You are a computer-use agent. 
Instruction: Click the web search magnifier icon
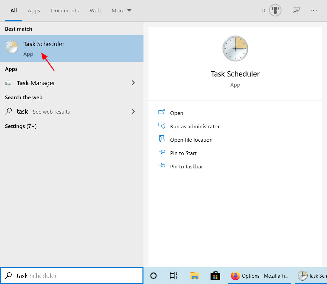coord(8,111)
